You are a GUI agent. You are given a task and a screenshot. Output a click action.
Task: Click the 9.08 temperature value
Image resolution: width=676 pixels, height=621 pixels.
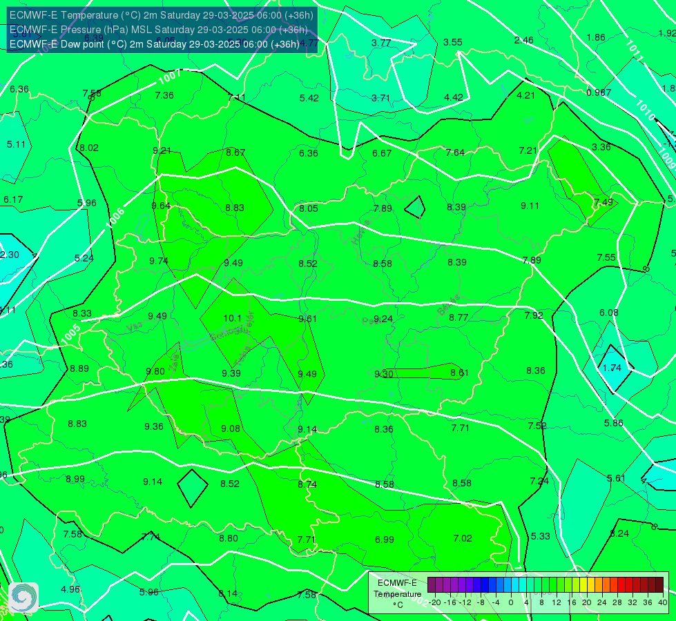[x=231, y=428]
